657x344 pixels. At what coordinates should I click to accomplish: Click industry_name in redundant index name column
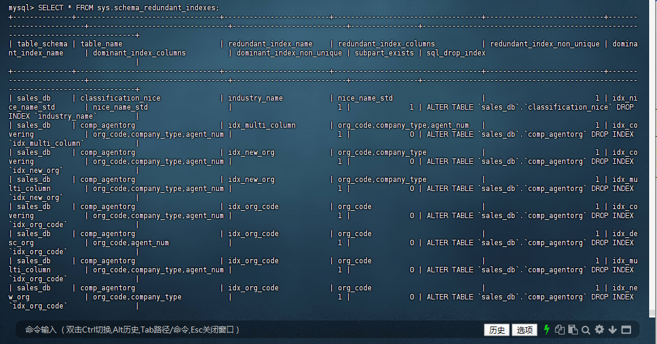tap(255, 98)
